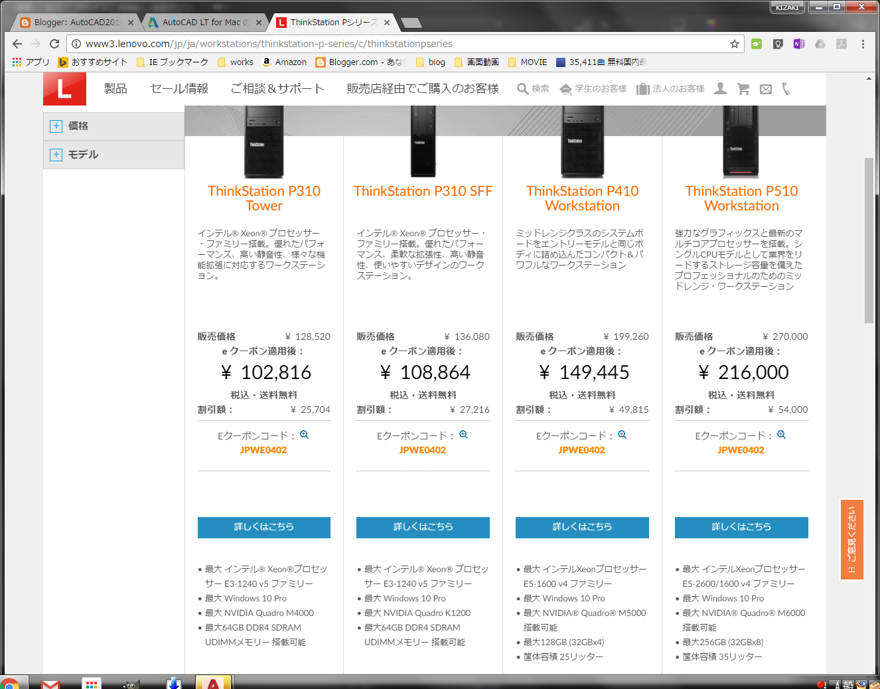The image size is (880, 689).
Task: Open ご相談＆サポート navigation menu
Action: 277,89
